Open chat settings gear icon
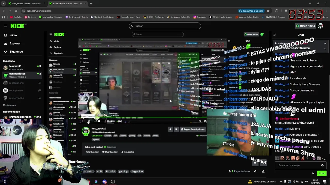The image size is (330, 185). [313, 173]
